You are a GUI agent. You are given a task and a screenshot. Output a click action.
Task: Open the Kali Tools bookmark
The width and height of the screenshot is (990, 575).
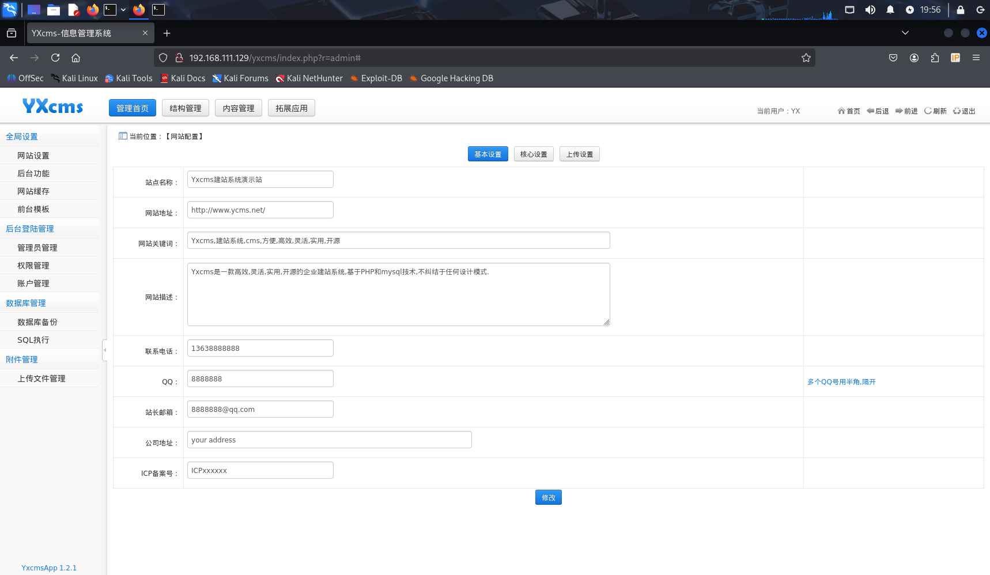[x=129, y=78]
